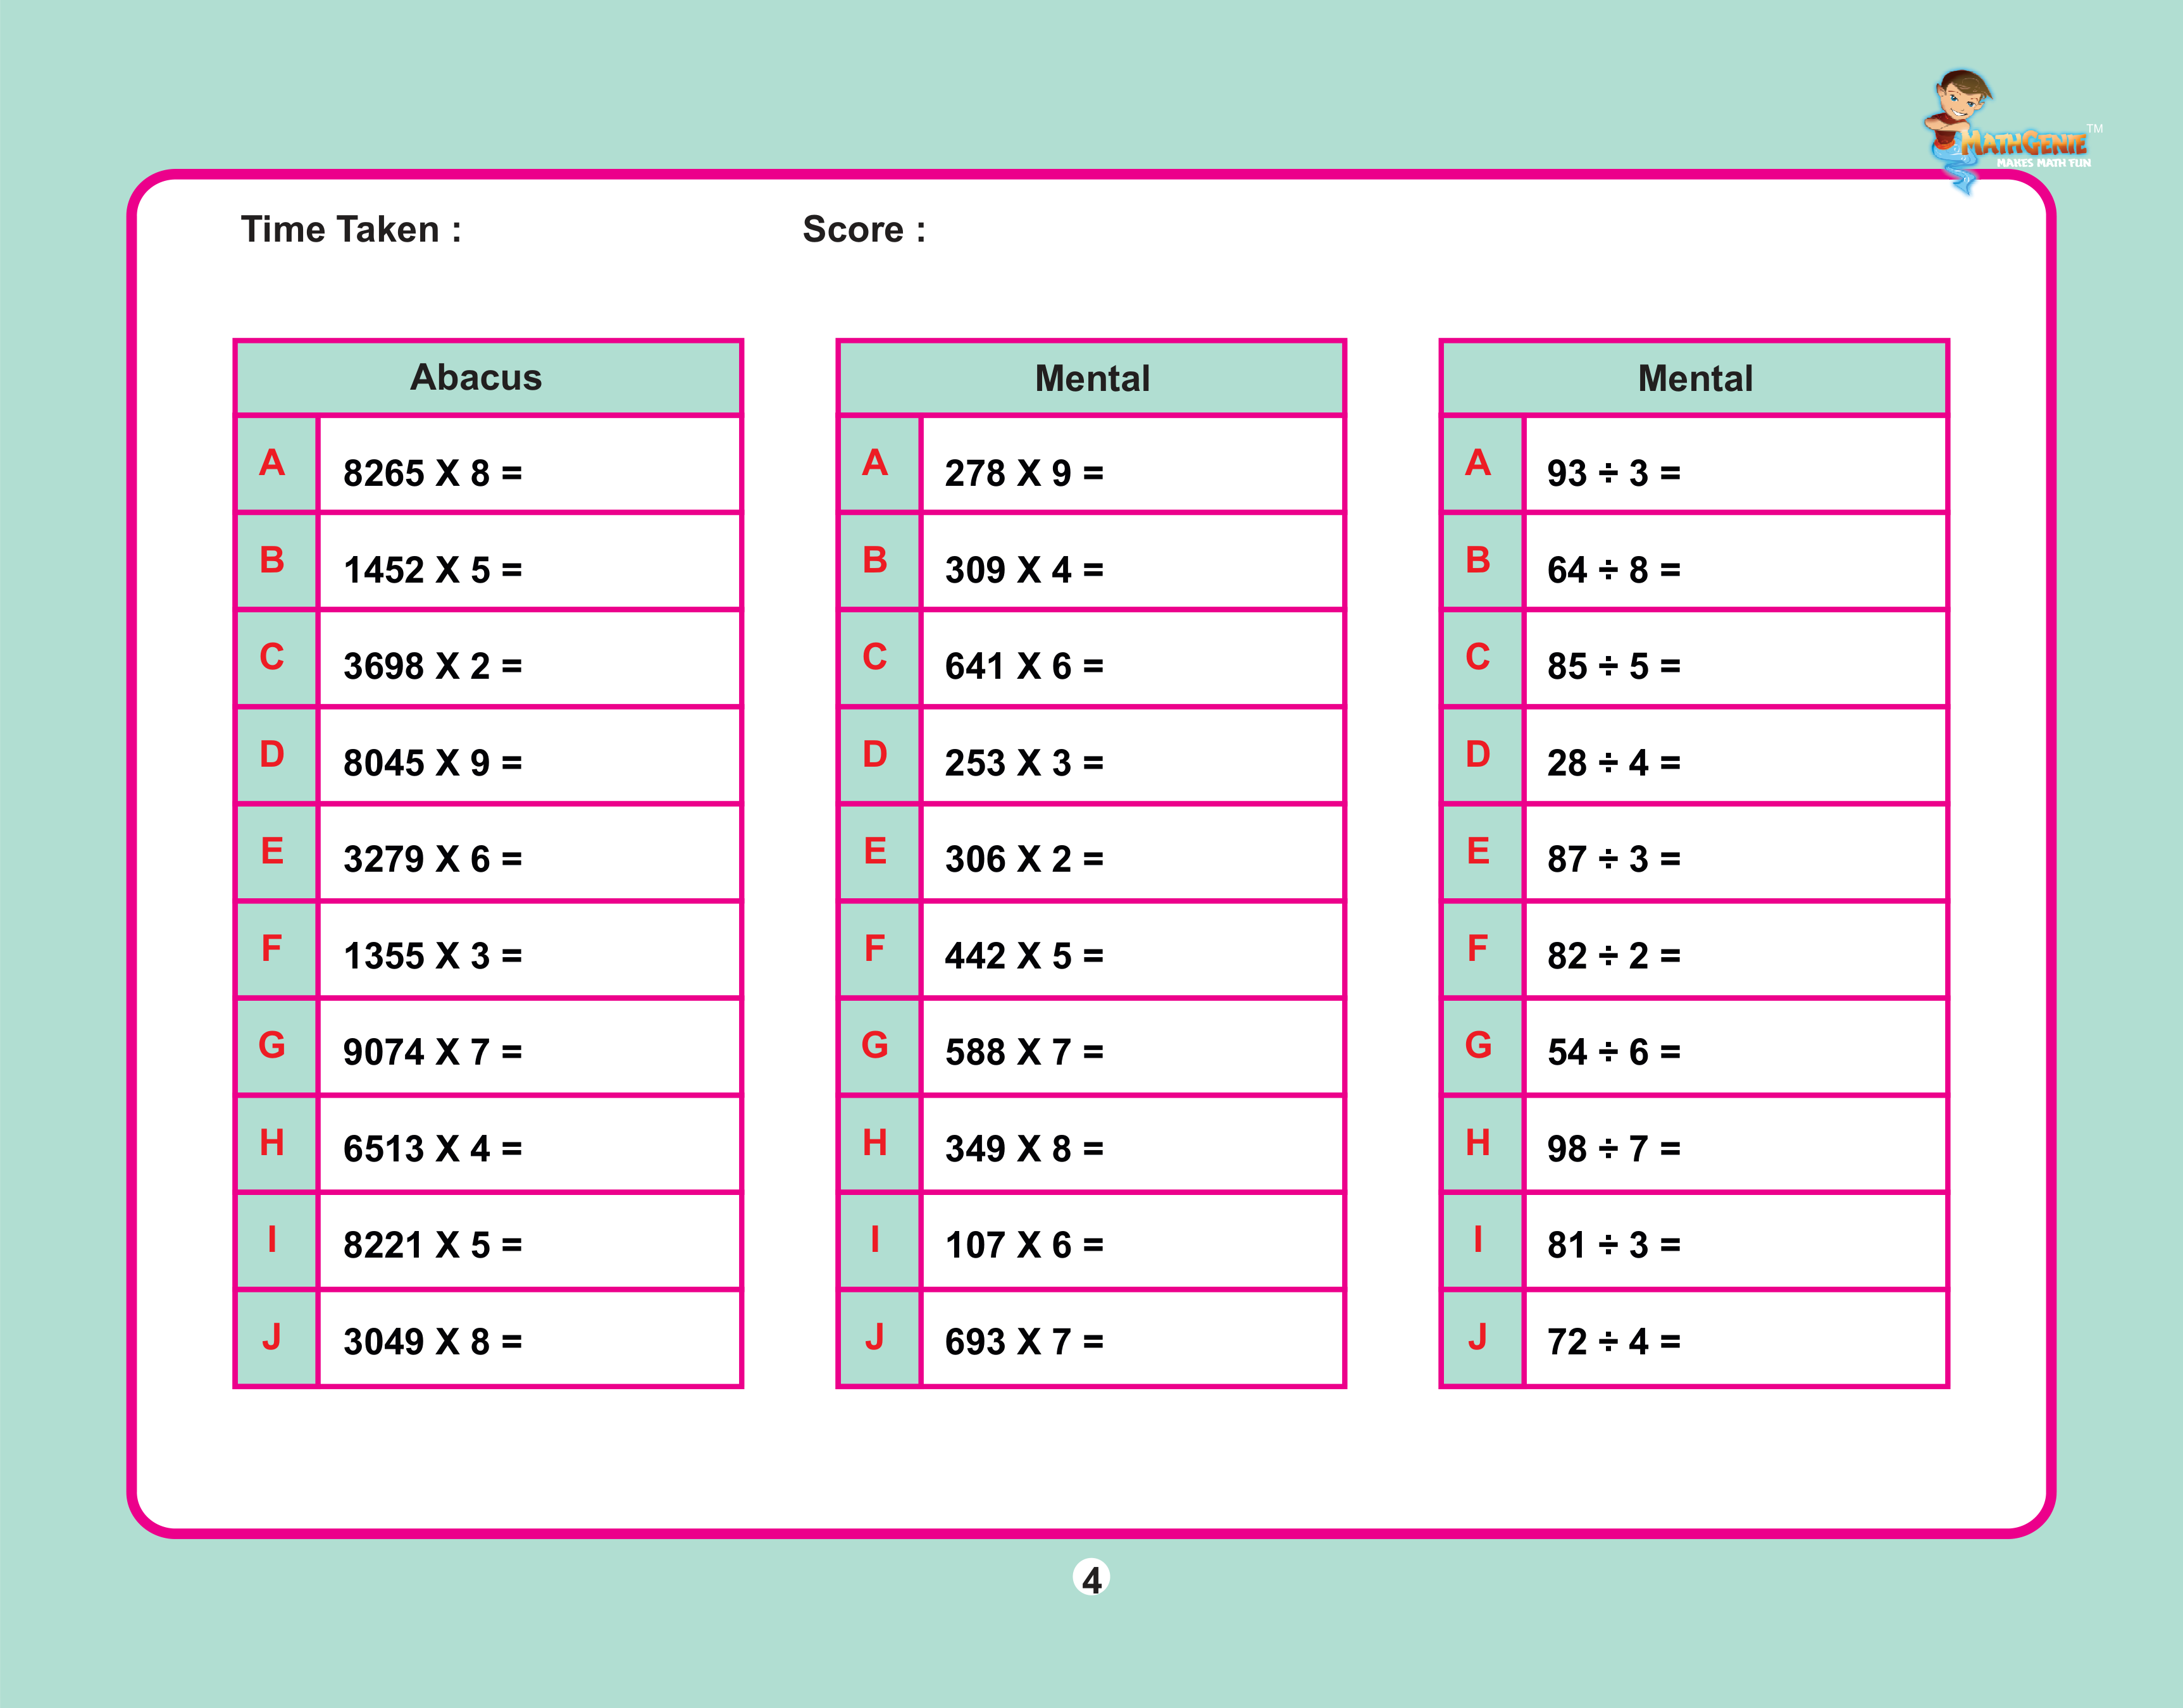Viewport: 2183px width, 1708px height.
Task: Click the first Mental table header
Action: coord(1092,379)
